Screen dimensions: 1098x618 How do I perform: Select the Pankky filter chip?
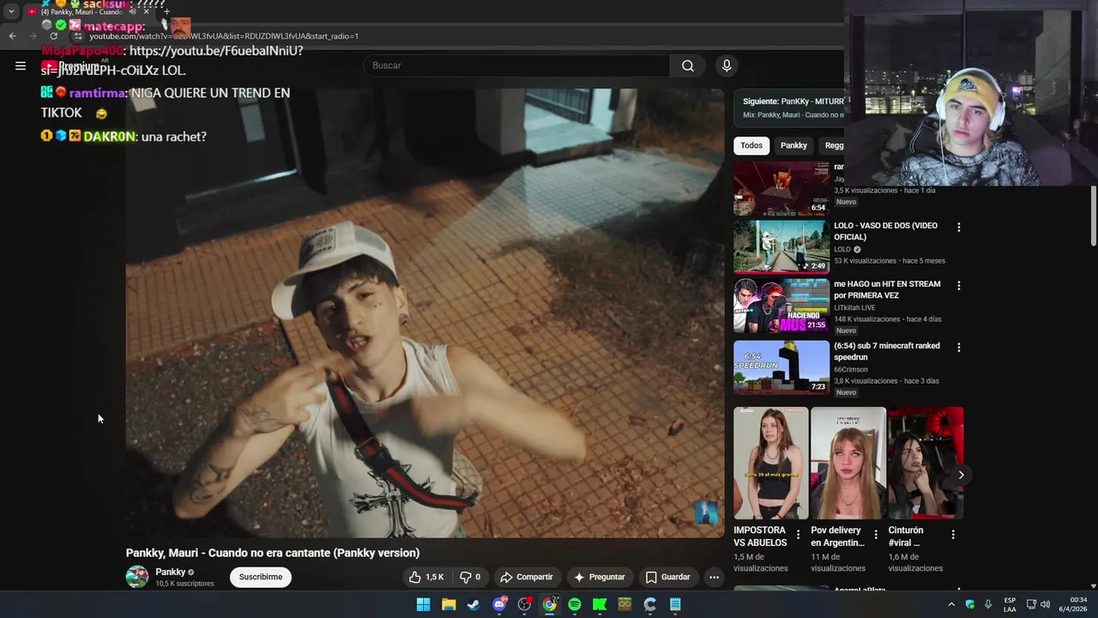[x=793, y=145]
